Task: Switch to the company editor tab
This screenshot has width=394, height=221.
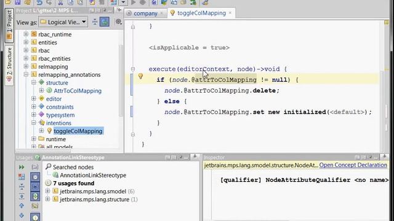Action: (145, 14)
